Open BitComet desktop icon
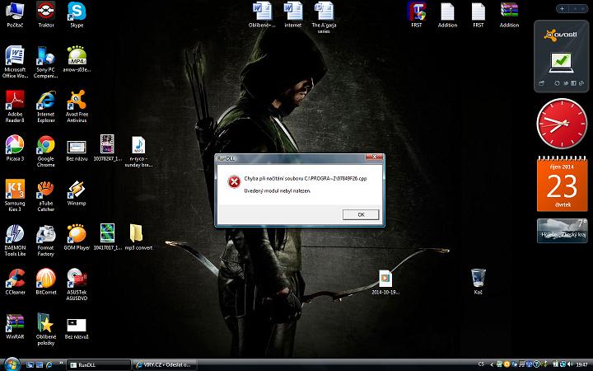This screenshot has width=593, height=371. pyautogui.click(x=46, y=279)
